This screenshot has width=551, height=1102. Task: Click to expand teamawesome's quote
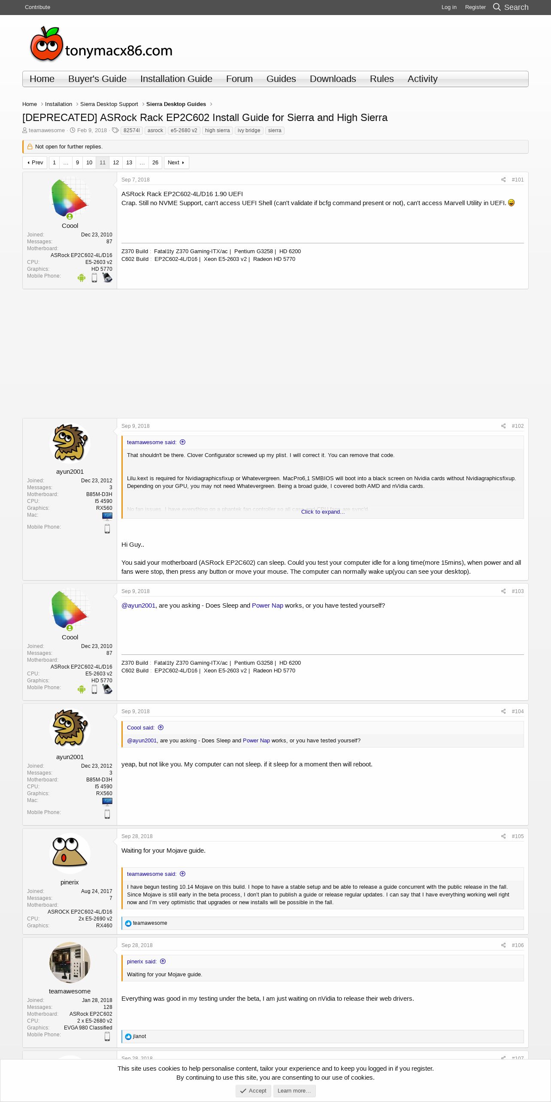[323, 512]
